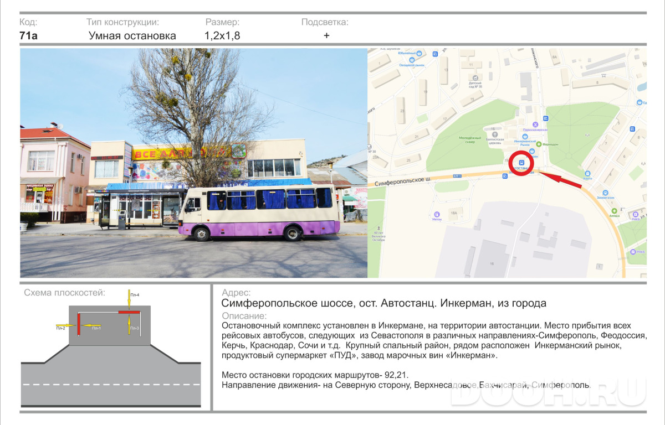Image resolution: width=665 pixels, height=425 pixels.
Task: Click the Автостанция bus station map icon
Action: [521, 163]
